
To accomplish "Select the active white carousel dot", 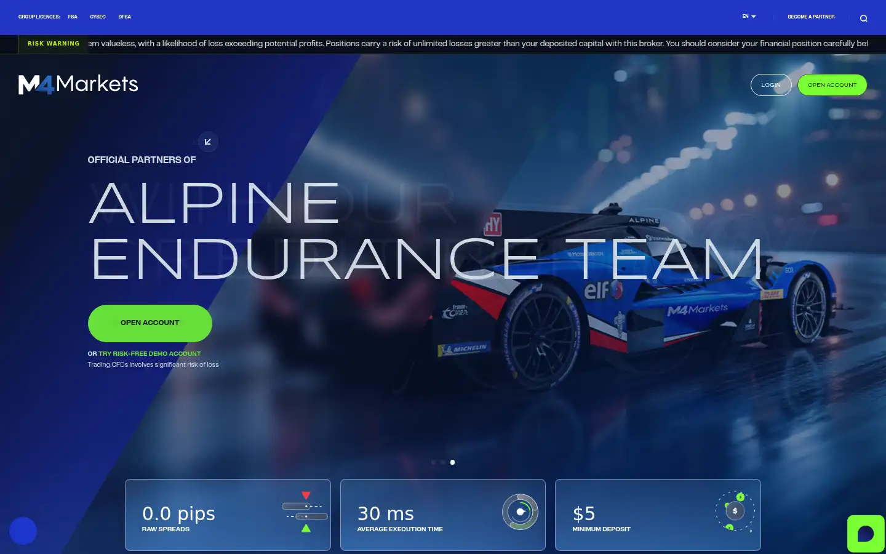I will coord(452,462).
